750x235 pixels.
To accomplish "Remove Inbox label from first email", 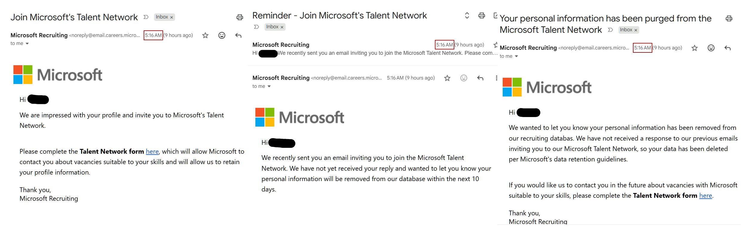I will pos(171,17).
